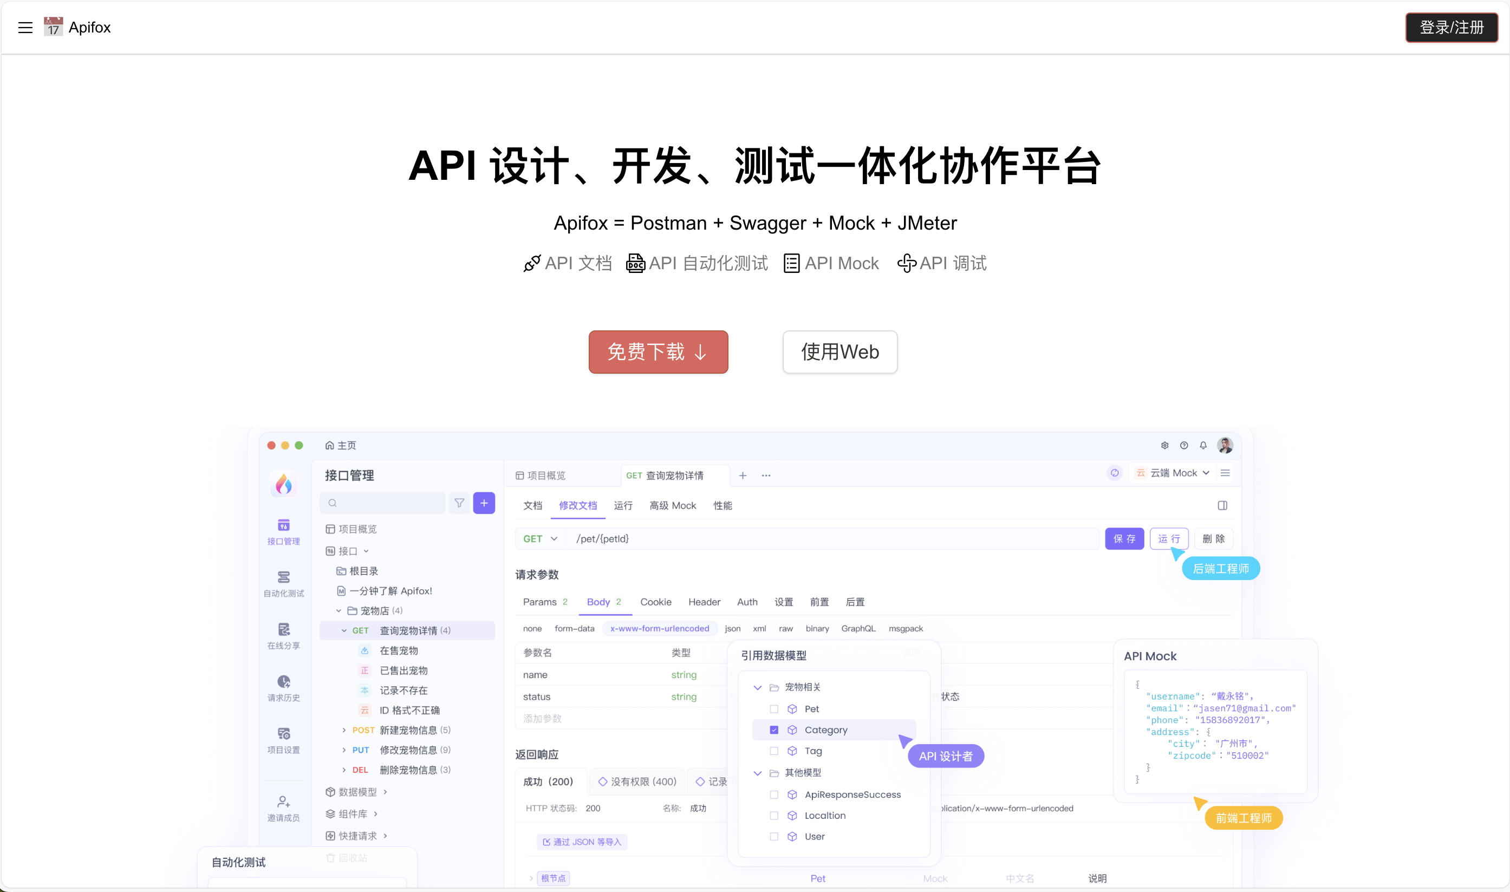Screen dimensions: 1510x892
Task: Expand the DEL 删除宠物信息 item
Action: point(344,770)
